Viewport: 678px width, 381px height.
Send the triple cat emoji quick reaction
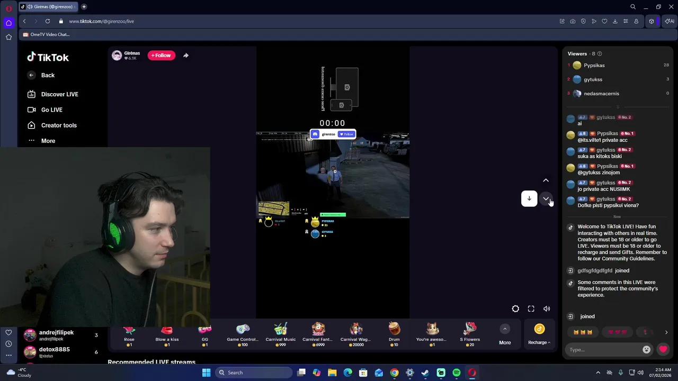click(x=583, y=332)
